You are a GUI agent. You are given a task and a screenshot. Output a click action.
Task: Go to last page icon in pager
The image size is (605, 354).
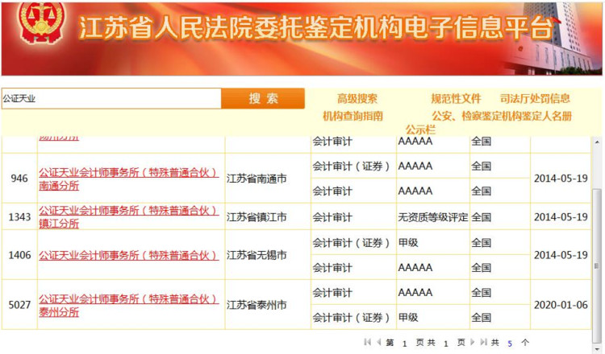click(483, 342)
